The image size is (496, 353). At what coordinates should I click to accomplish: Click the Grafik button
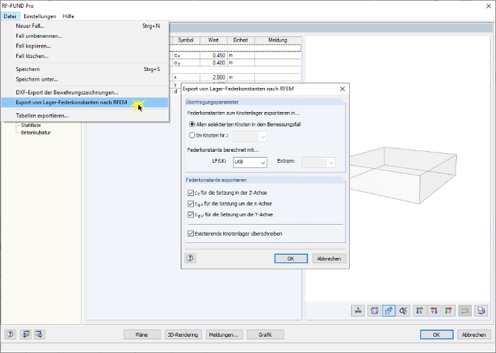[x=265, y=334]
